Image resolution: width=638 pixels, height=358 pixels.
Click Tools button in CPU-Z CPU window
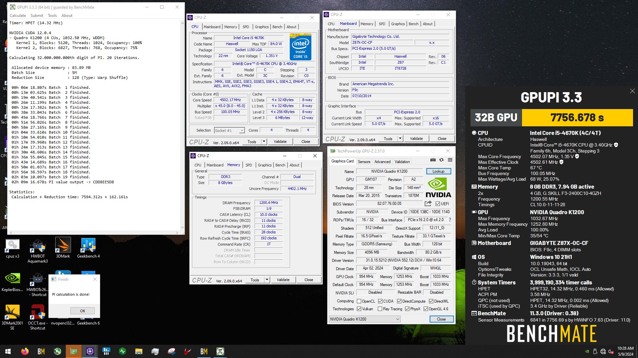pos(252,142)
